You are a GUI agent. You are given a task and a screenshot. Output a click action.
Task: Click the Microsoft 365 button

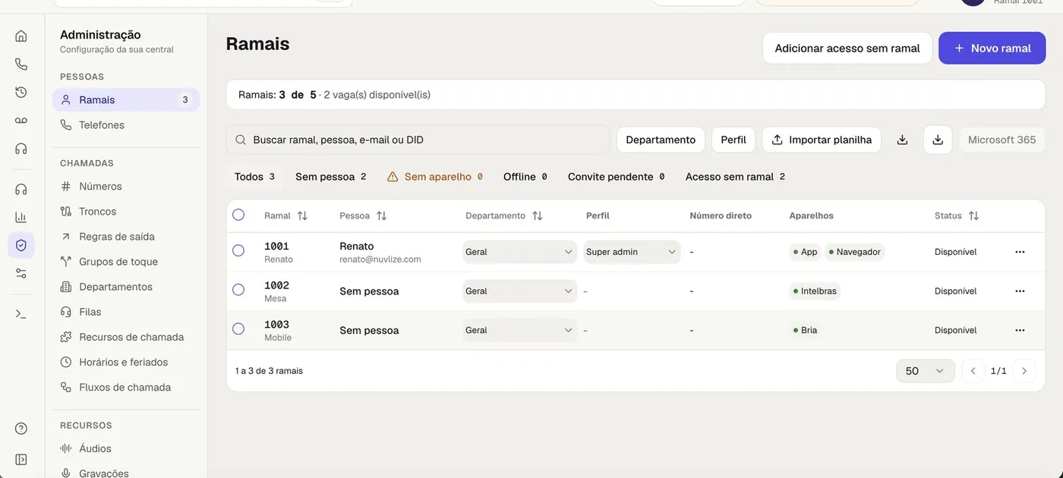click(1002, 140)
